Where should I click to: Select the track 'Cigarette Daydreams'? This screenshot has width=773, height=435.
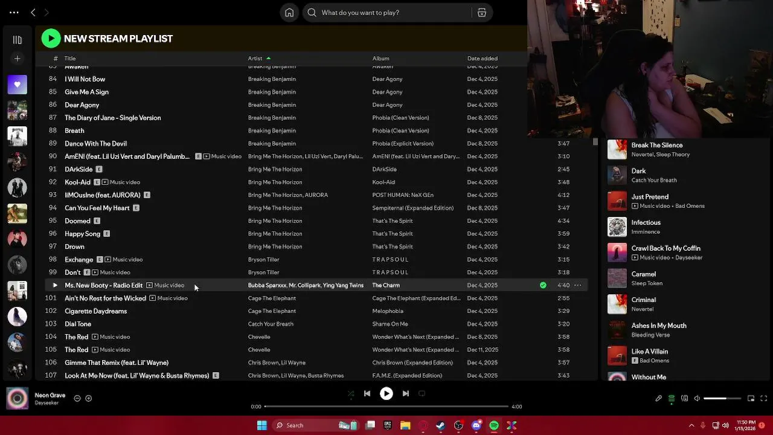[x=95, y=311]
